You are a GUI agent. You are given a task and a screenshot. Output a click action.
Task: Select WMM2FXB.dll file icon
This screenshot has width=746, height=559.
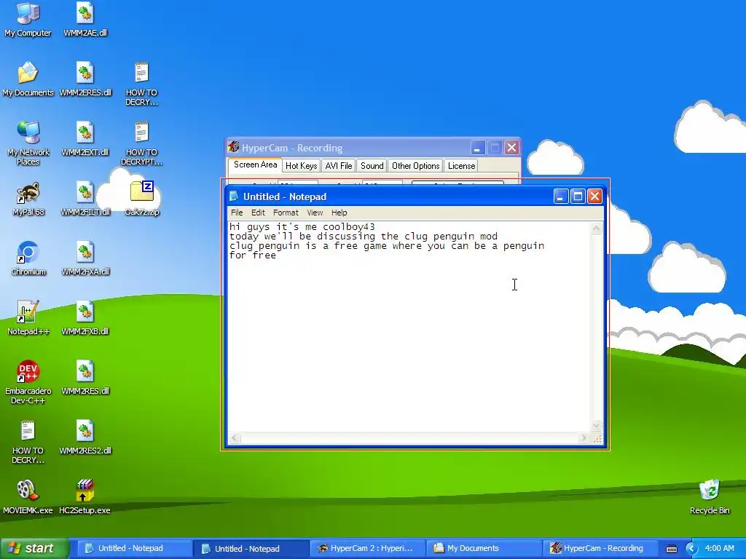(85, 318)
